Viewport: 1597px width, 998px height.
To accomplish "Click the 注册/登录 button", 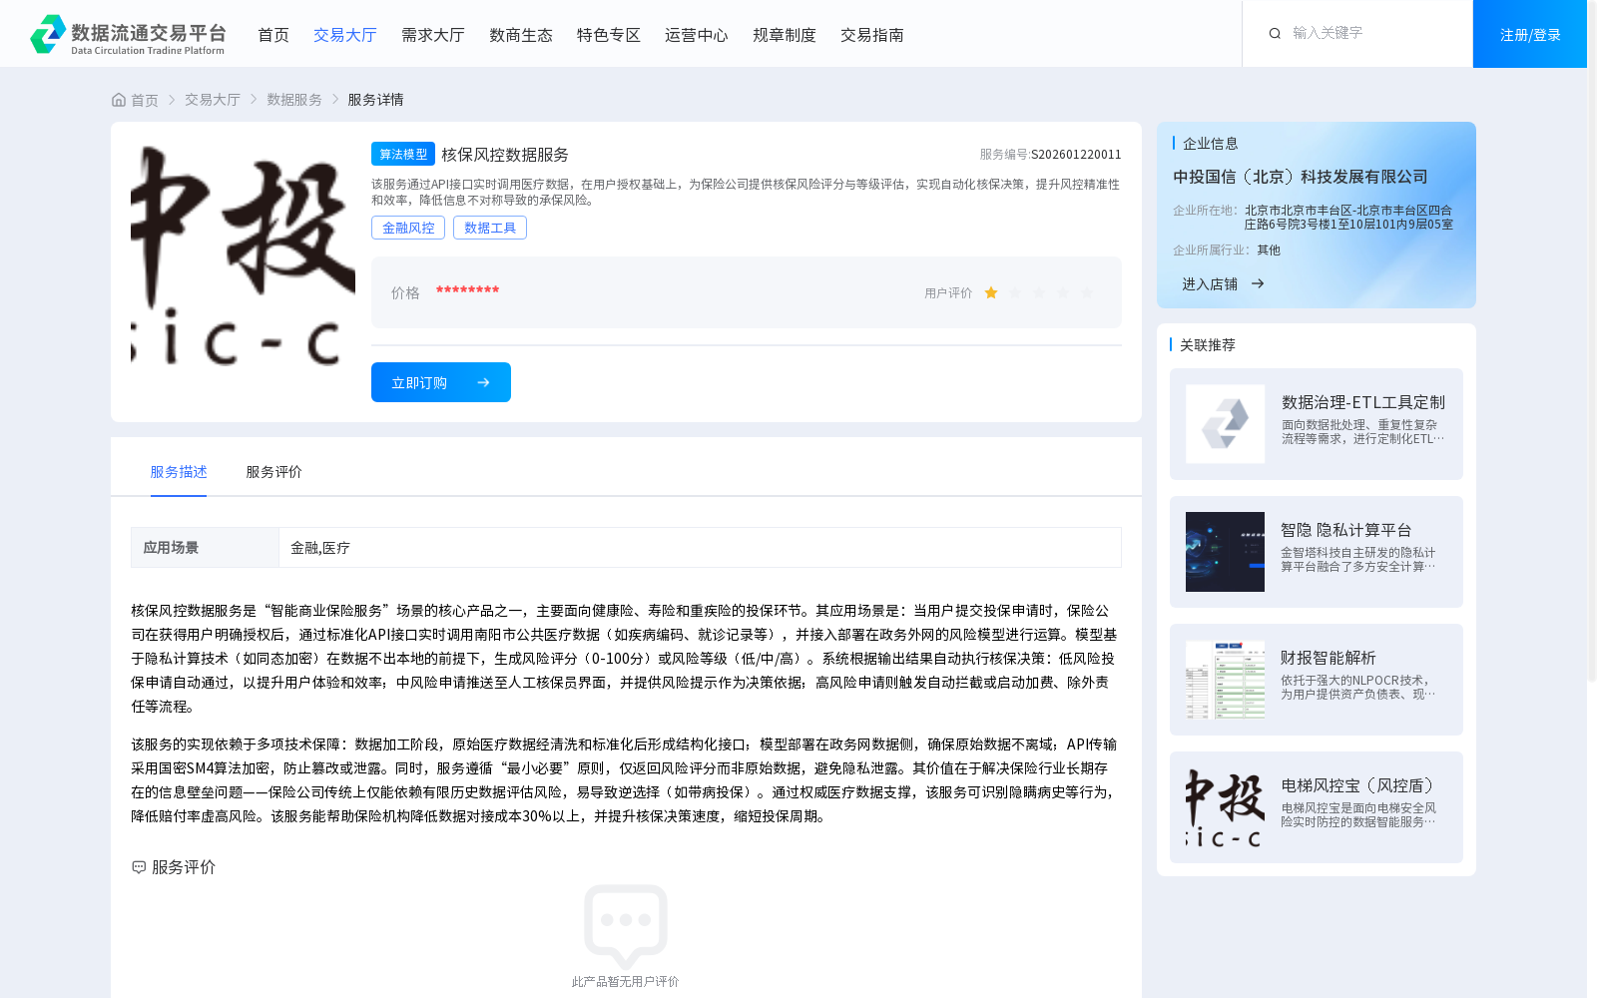I will point(1530,34).
